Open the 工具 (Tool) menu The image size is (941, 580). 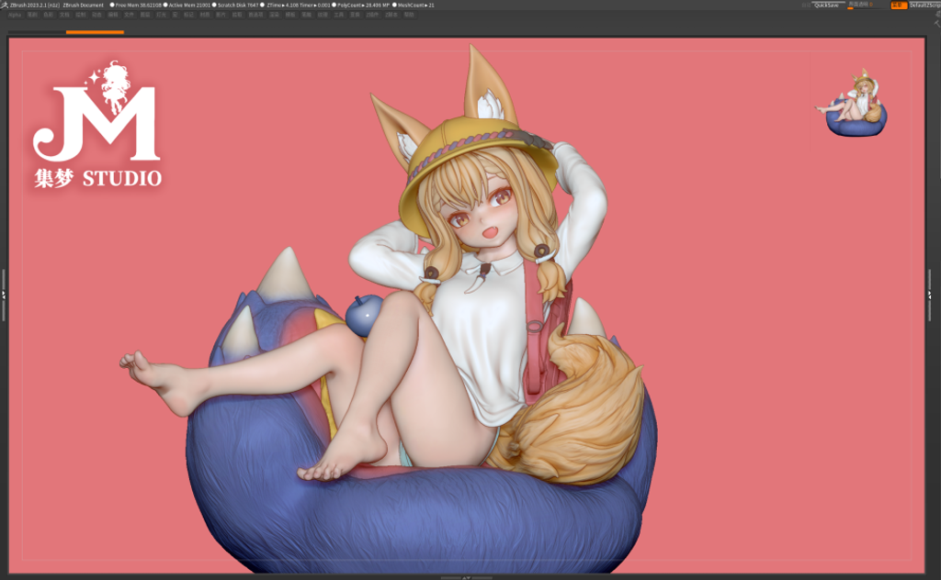pyautogui.click(x=338, y=15)
